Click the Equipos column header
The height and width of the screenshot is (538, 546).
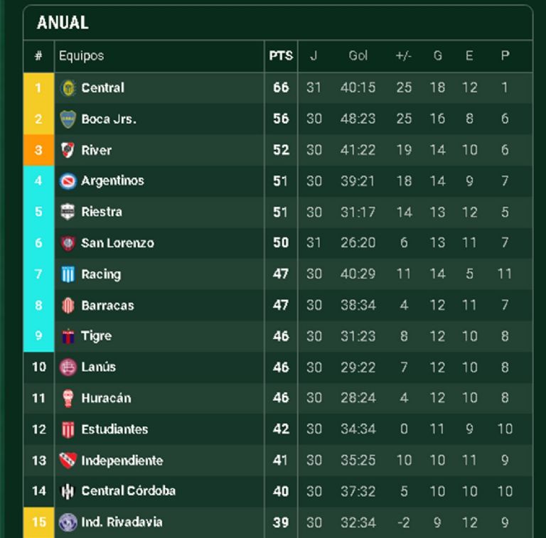[81, 56]
